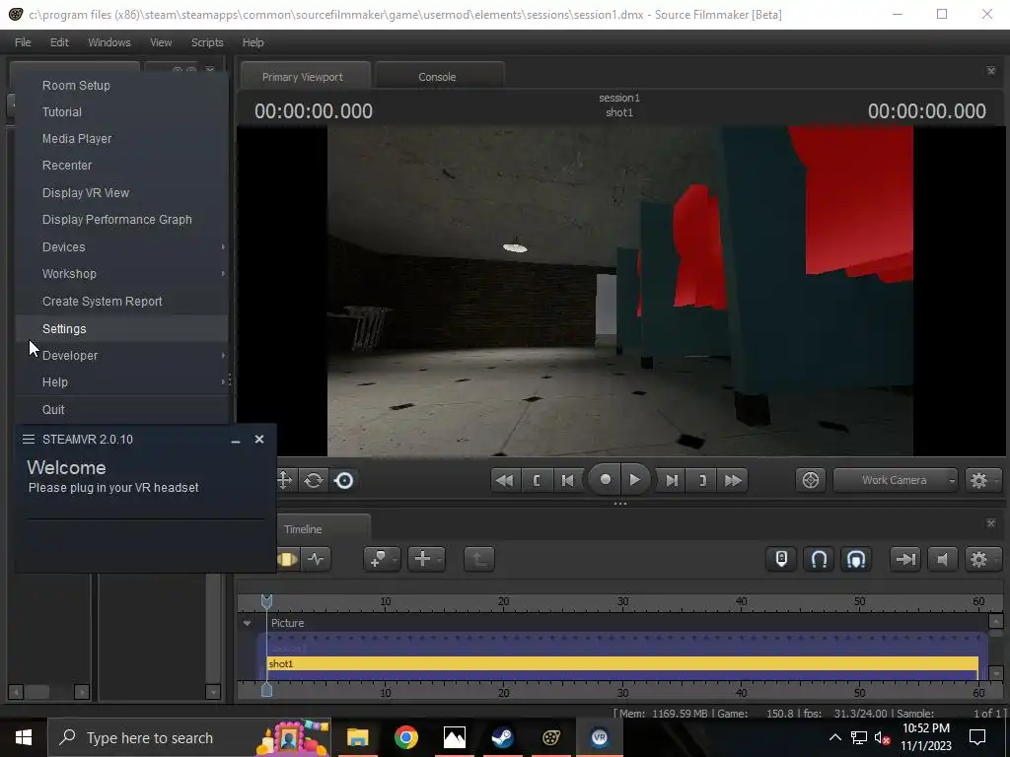Step back one frame
Image resolution: width=1010 pixels, height=757 pixels.
[x=567, y=480]
